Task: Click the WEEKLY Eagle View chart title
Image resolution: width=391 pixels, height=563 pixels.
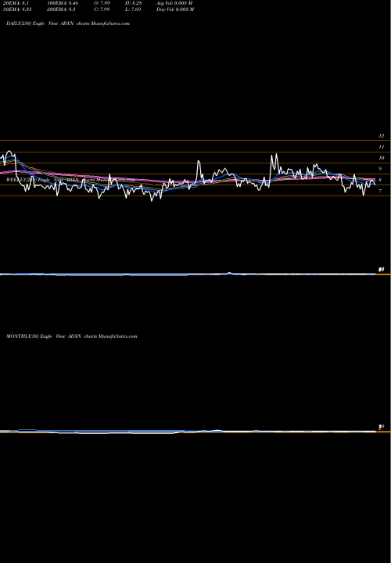Action: 70,180
